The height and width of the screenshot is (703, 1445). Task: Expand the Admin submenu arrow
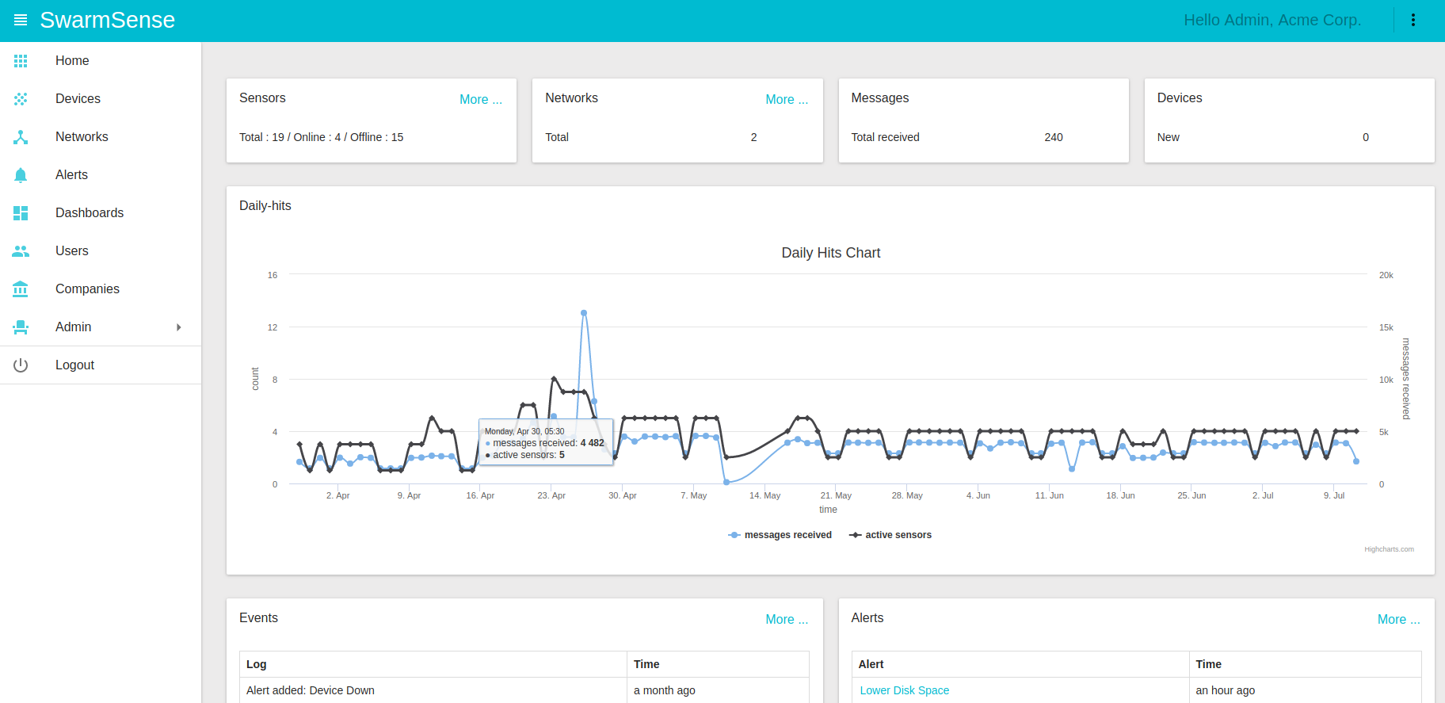click(179, 327)
